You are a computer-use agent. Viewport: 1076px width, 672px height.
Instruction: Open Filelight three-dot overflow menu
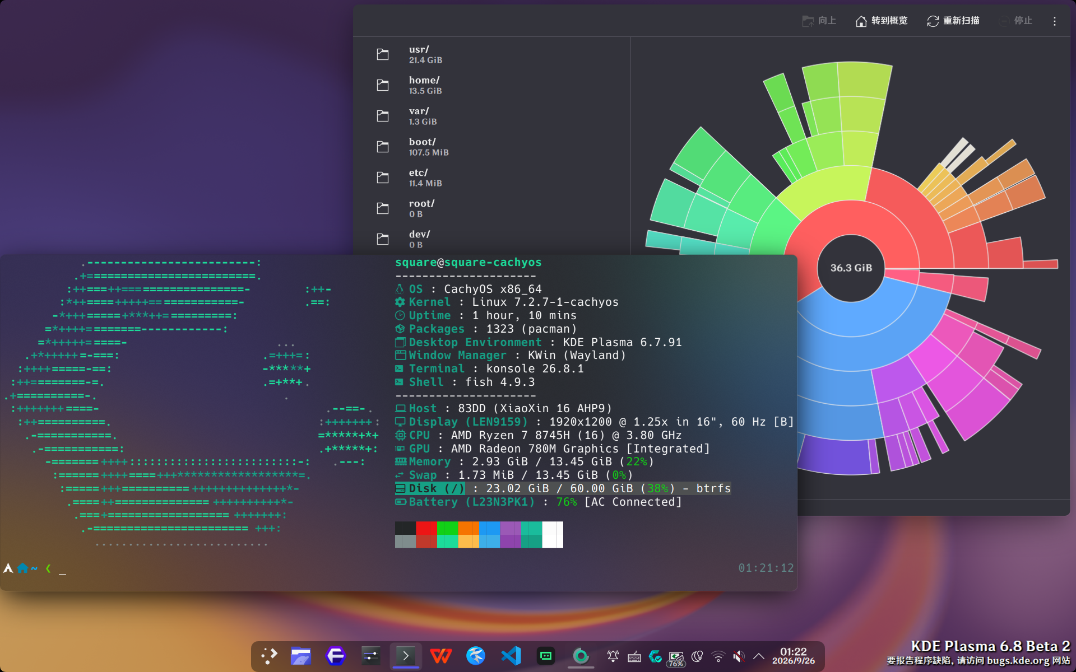coord(1055,21)
